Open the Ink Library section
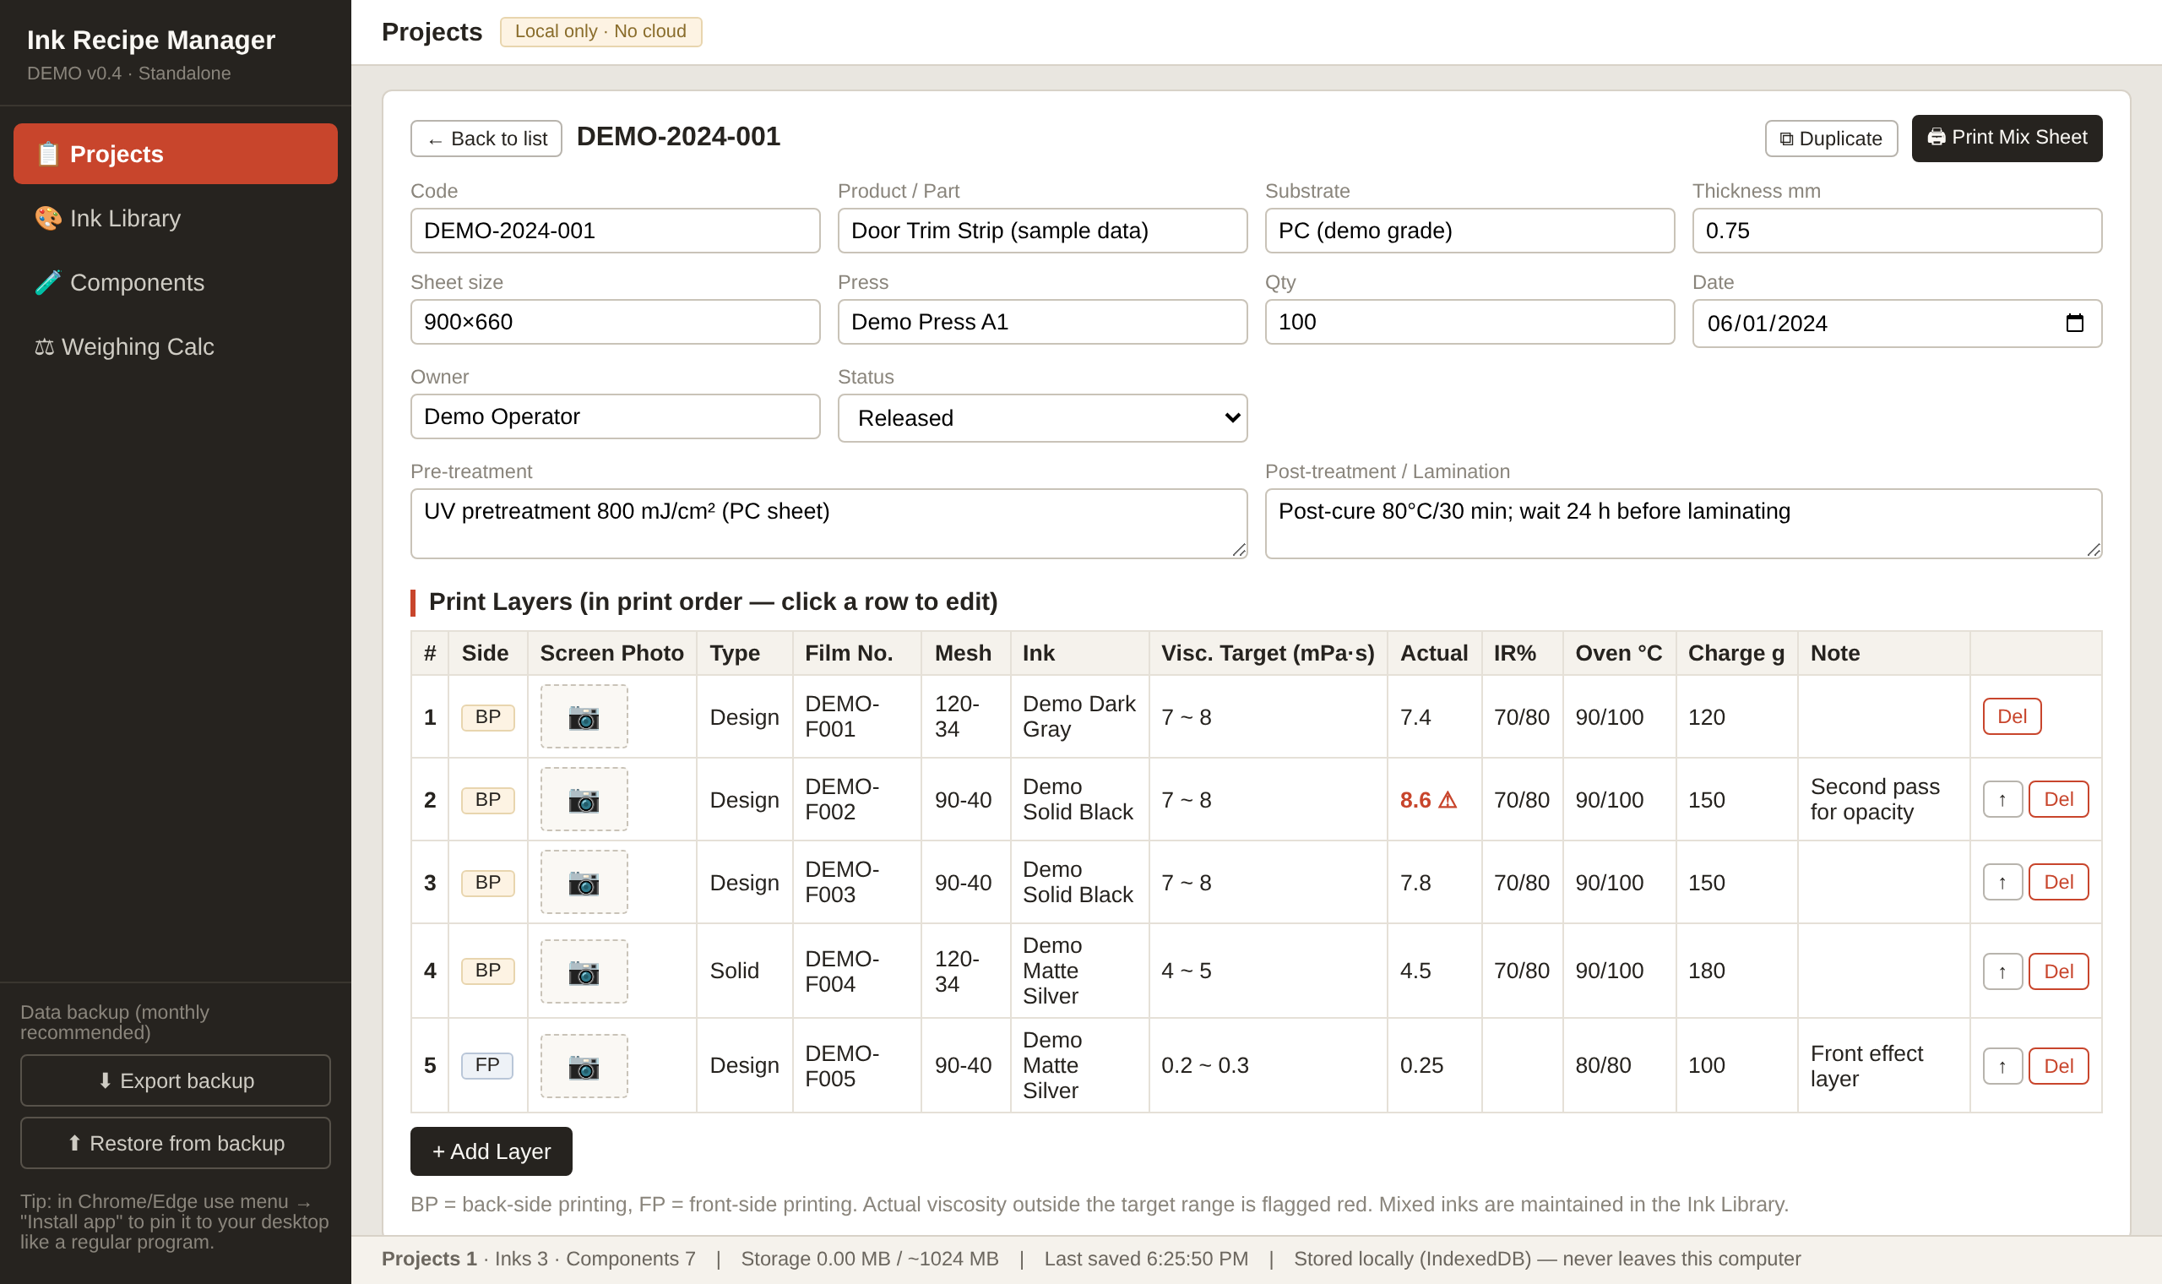 [x=176, y=218]
